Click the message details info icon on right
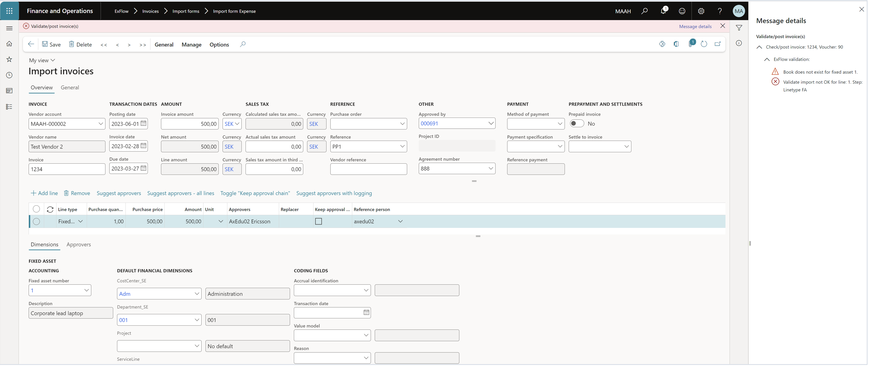Viewport: 869px width, 367px height. (739, 43)
